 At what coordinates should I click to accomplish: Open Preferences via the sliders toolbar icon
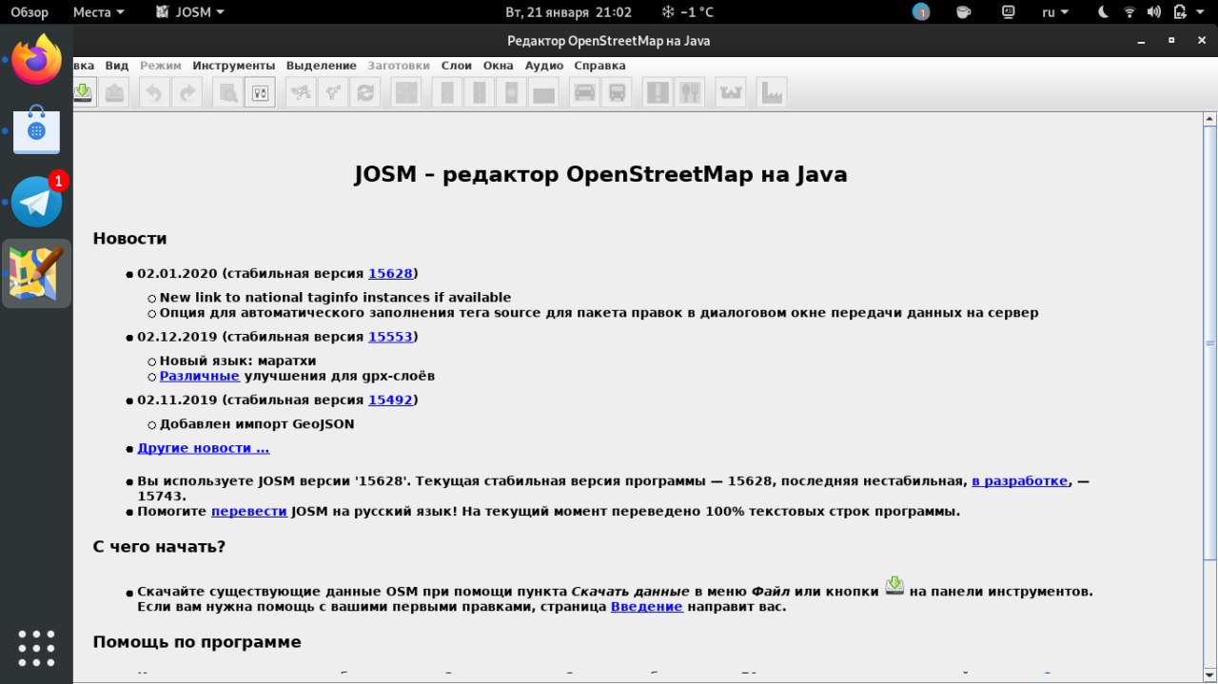(x=260, y=92)
